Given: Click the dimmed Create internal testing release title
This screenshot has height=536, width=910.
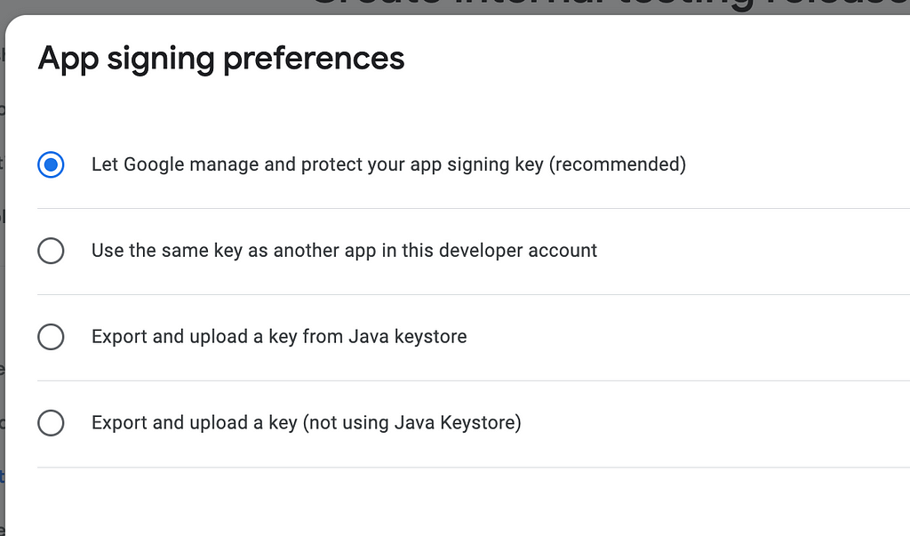Looking at the screenshot, I should pos(610,6).
